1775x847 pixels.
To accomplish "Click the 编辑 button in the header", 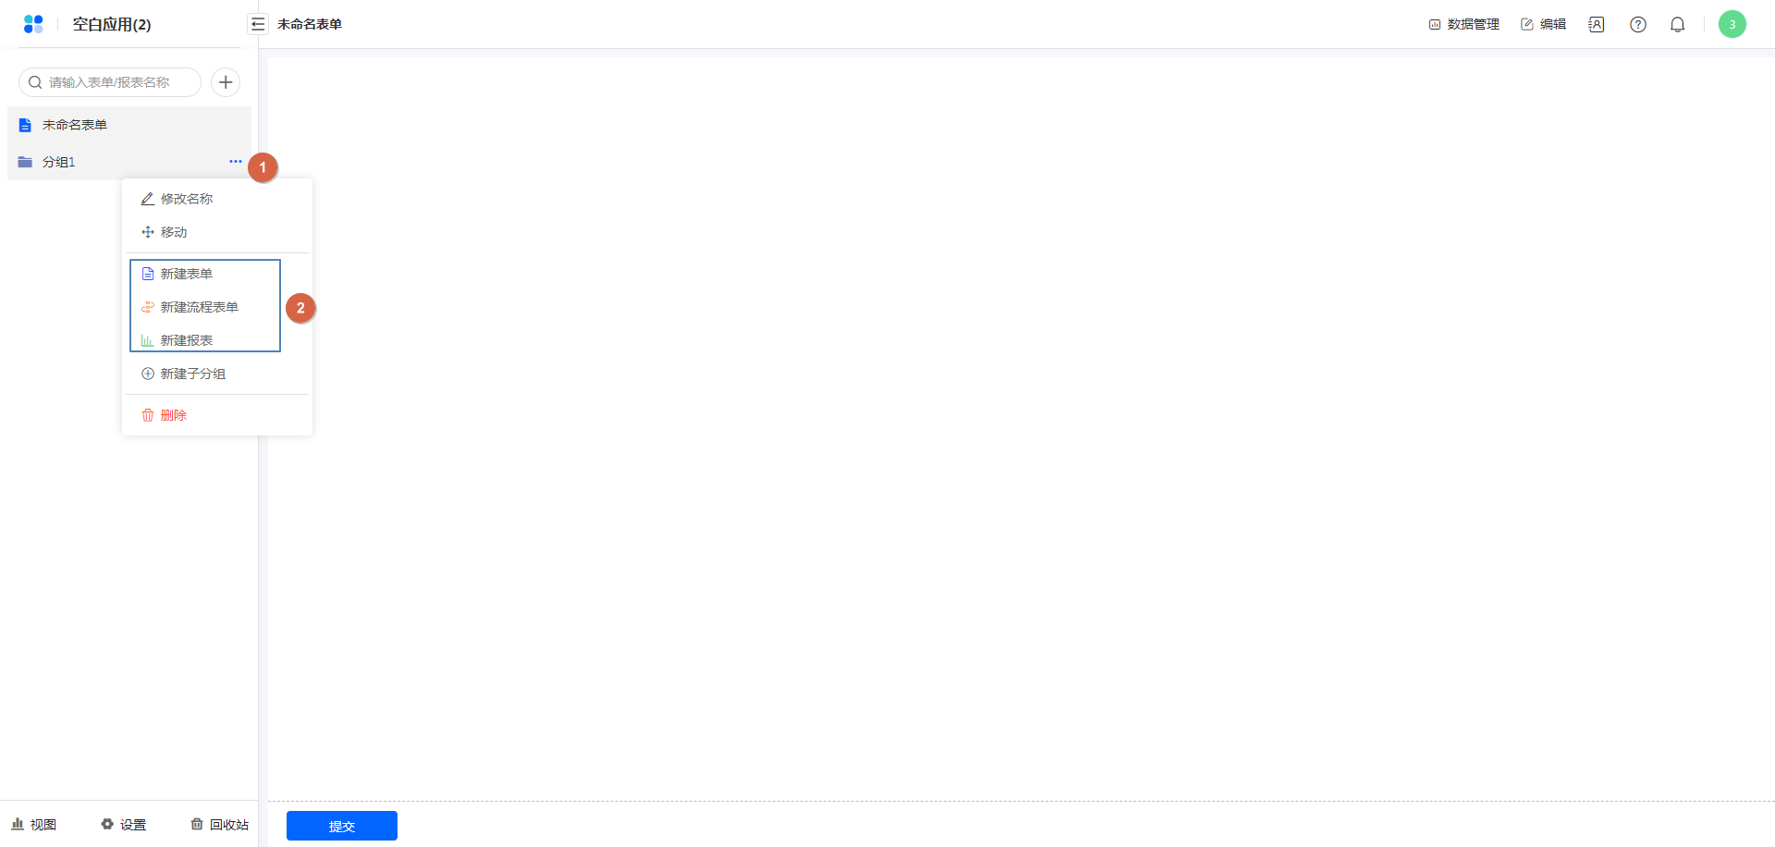I will tap(1544, 25).
